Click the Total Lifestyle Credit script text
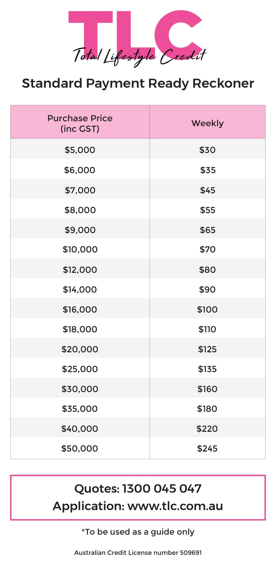The width and height of the screenshot is (276, 565). coord(140,56)
